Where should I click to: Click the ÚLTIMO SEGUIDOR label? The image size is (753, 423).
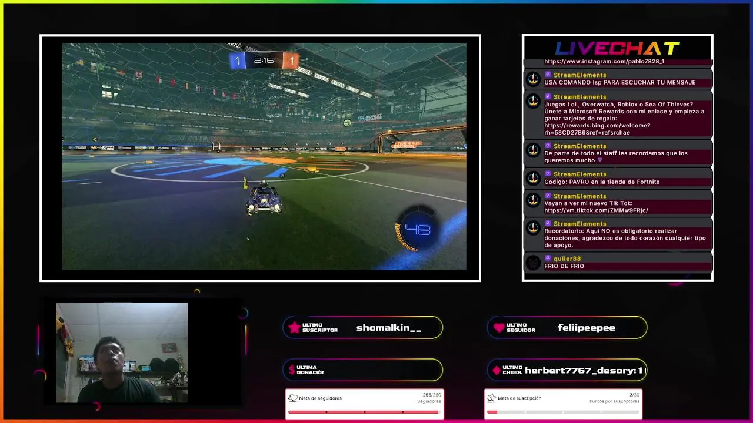pyautogui.click(x=521, y=328)
